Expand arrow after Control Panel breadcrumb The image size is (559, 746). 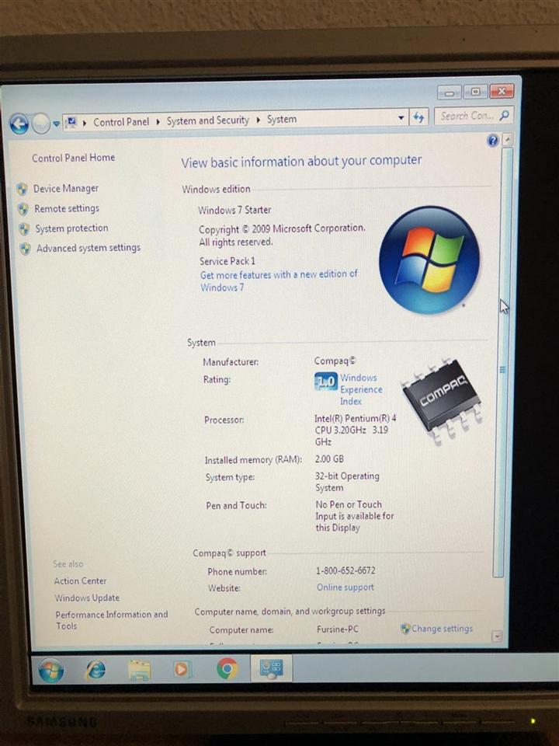click(x=158, y=122)
